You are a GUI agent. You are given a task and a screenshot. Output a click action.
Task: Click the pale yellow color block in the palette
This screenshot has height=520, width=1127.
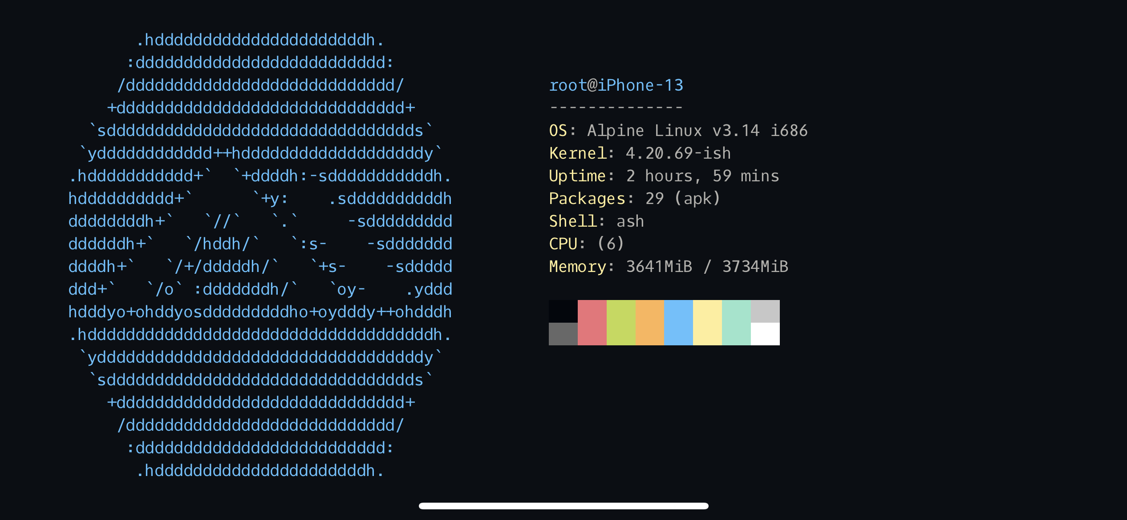707,323
